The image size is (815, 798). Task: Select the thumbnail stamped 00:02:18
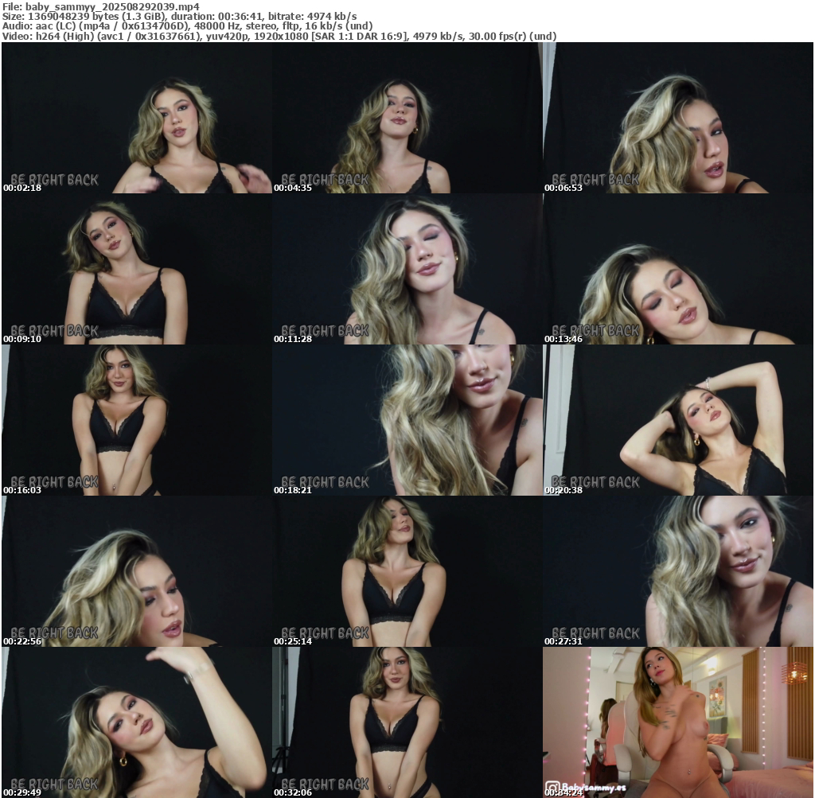pos(137,118)
